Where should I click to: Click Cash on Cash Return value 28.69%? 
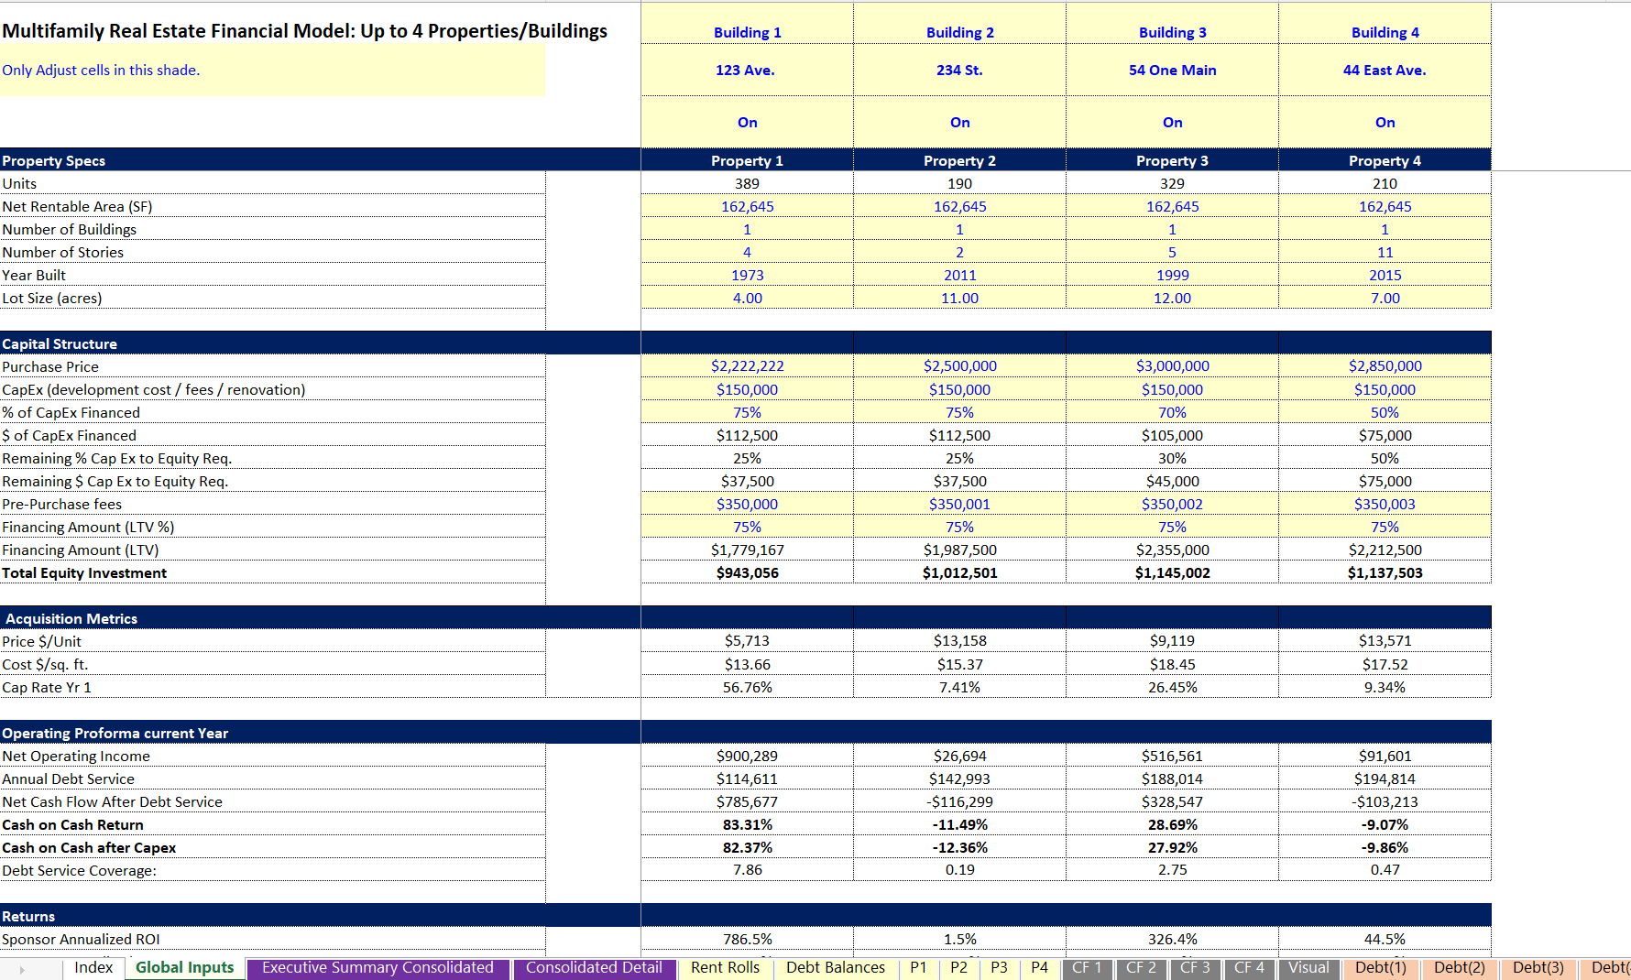click(x=1172, y=824)
